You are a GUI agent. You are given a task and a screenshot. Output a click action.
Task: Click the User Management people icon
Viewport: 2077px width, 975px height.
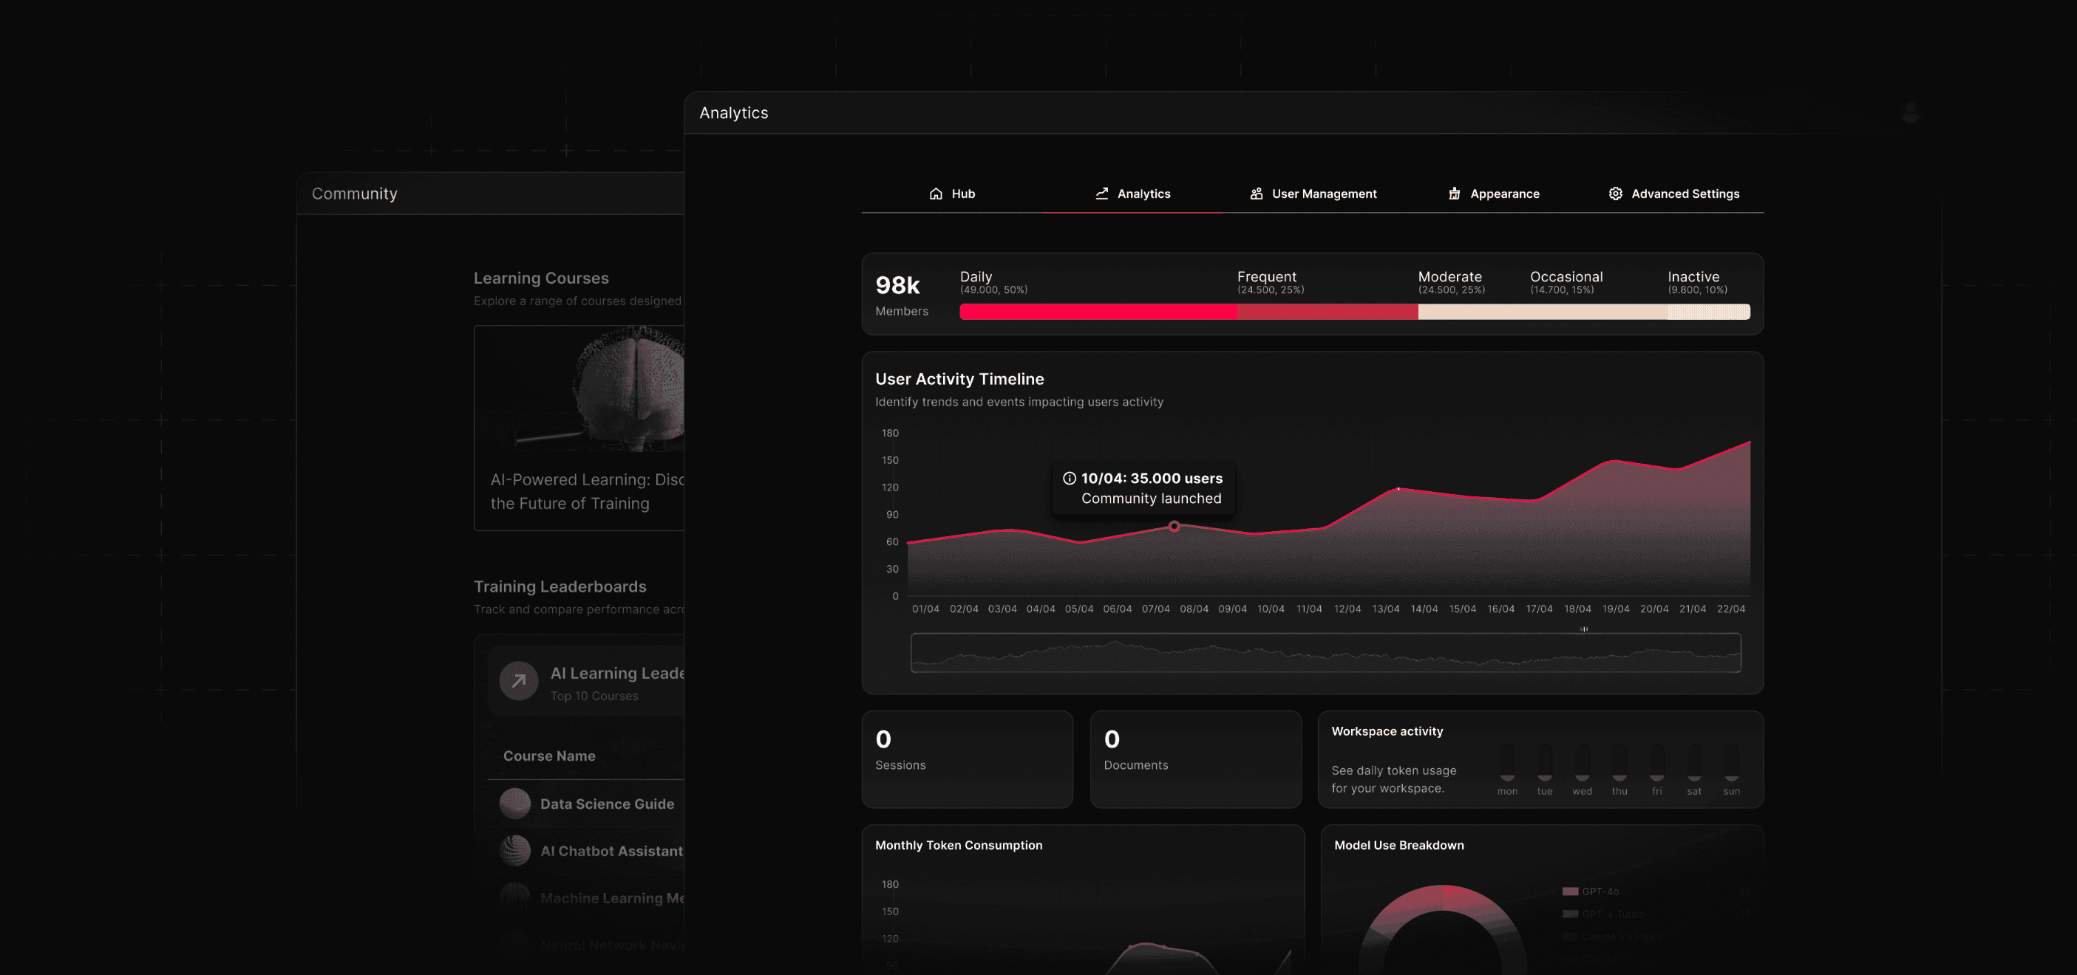pos(1257,194)
